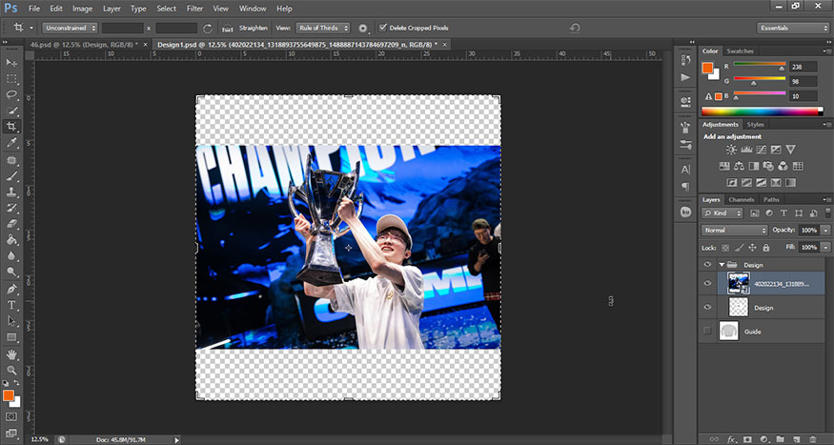Open the Rule of Thirds view dropdown

click(323, 28)
